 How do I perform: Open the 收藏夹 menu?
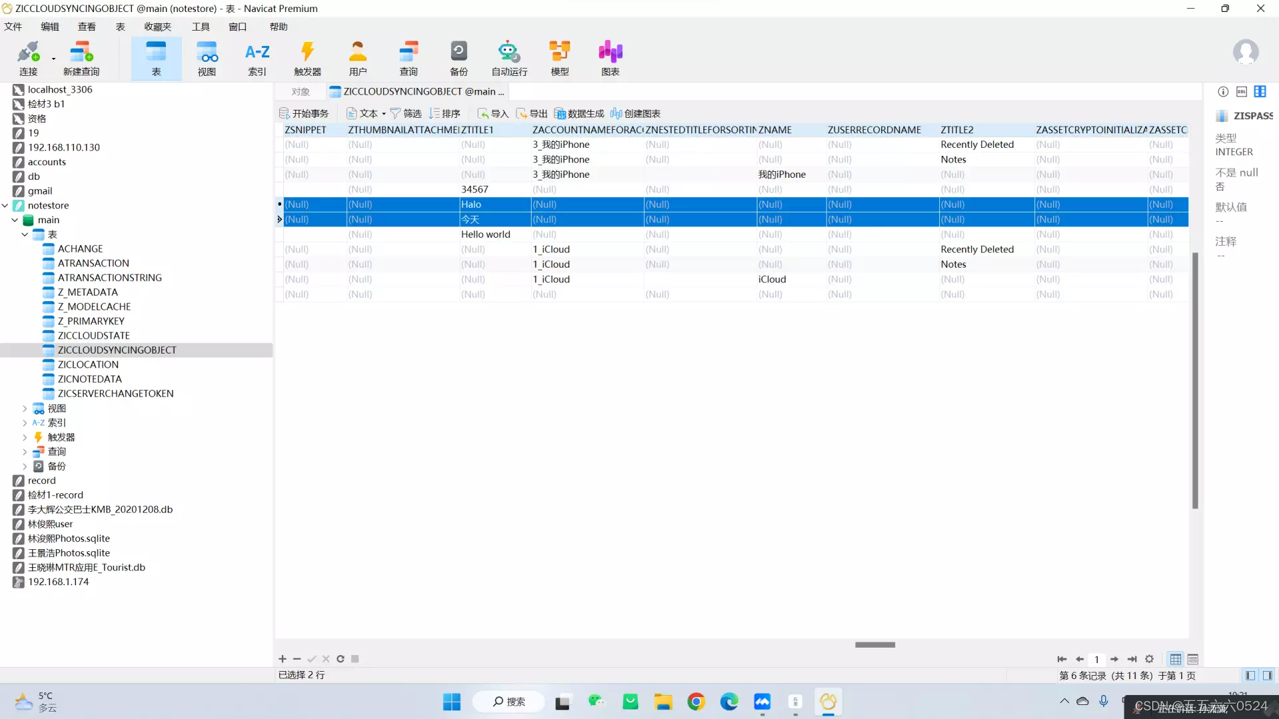click(157, 27)
